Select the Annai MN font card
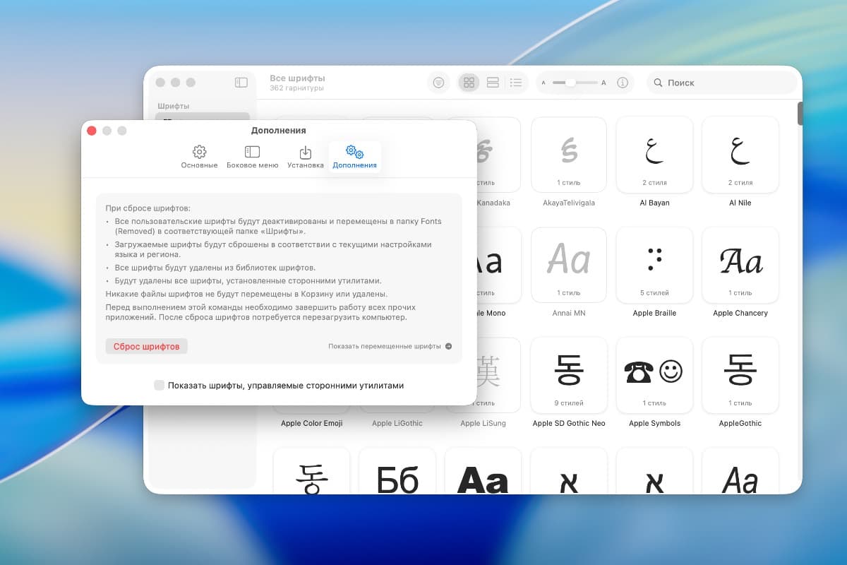This screenshot has width=847, height=565. (569, 266)
